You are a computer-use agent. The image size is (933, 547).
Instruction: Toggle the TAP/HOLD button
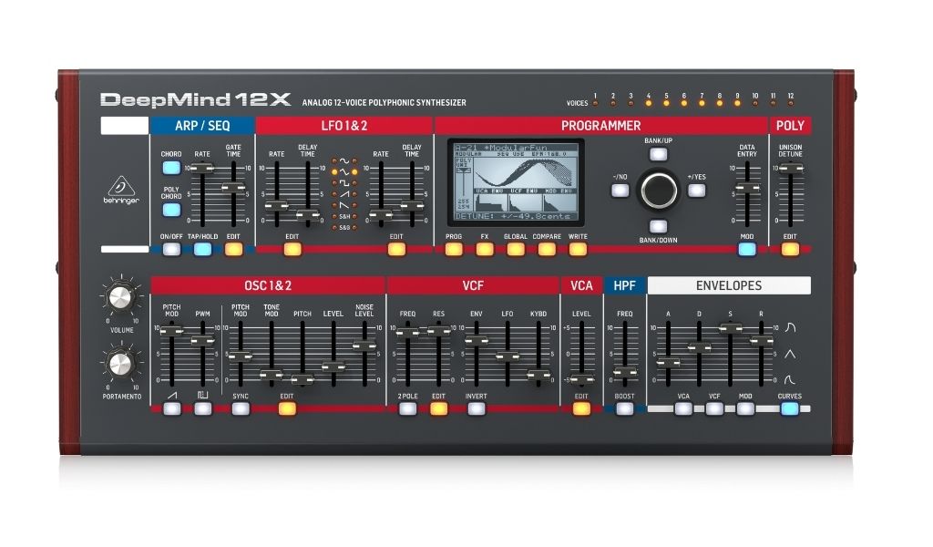(x=203, y=250)
